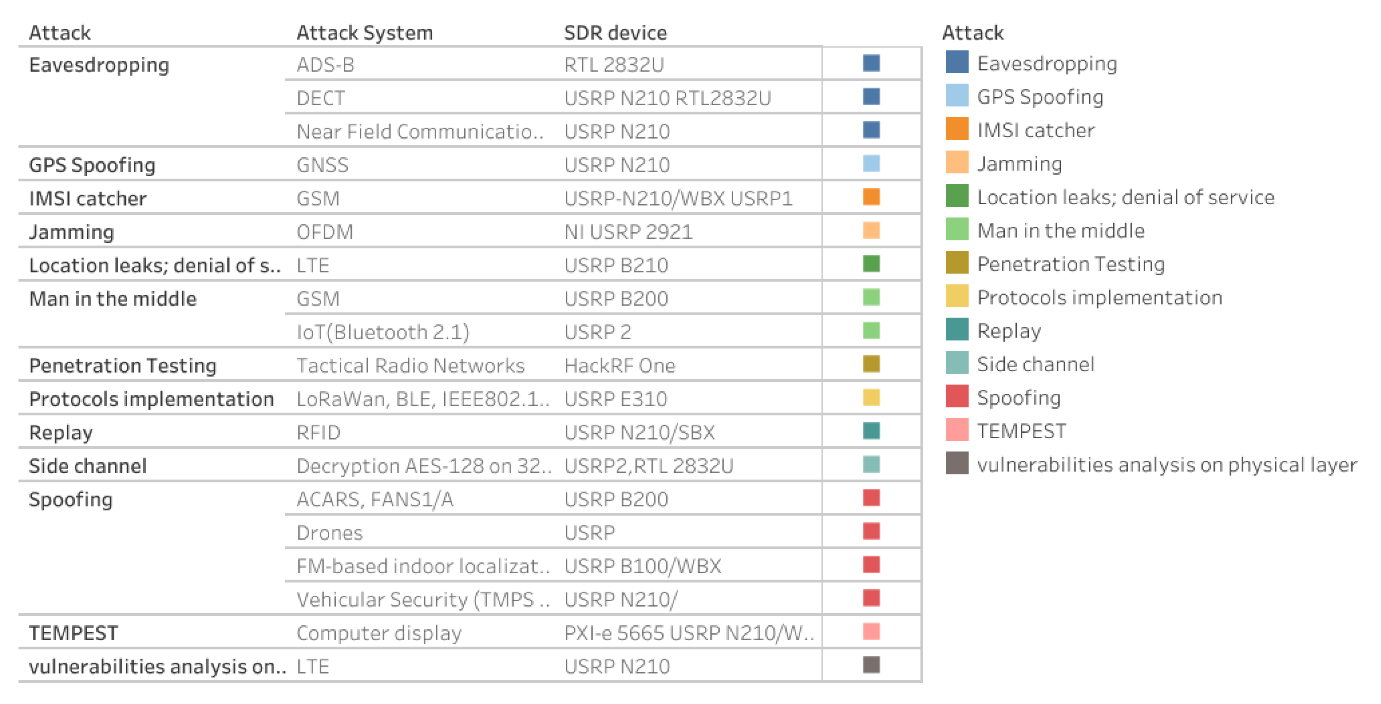Screen dimensions: 1381x704
Task: Select the Replay legend color swatch
Action: click(957, 330)
